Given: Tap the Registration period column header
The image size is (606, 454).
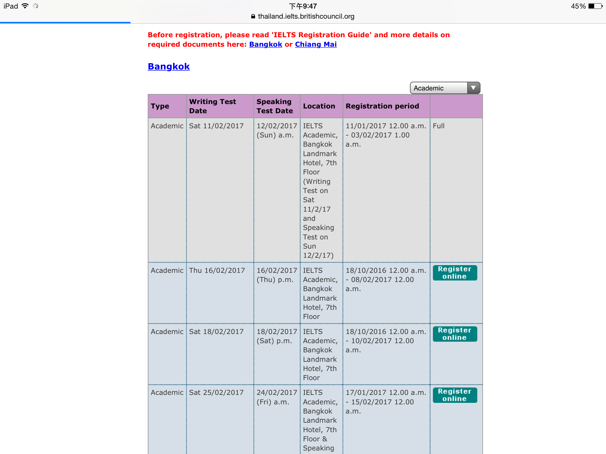Looking at the screenshot, I should point(382,106).
